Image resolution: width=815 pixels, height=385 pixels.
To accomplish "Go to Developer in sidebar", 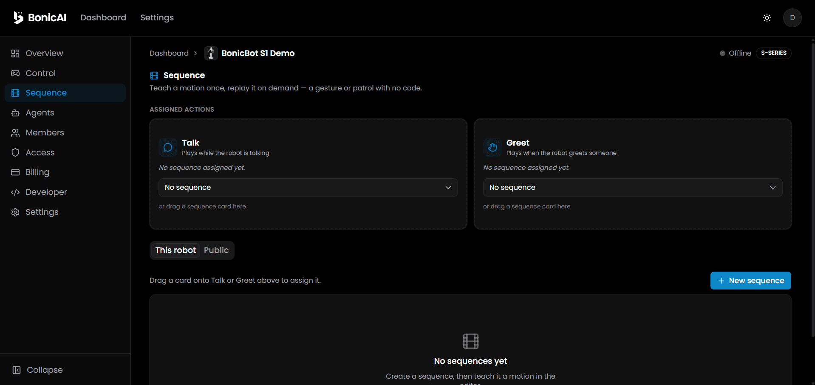I will 65,192.
